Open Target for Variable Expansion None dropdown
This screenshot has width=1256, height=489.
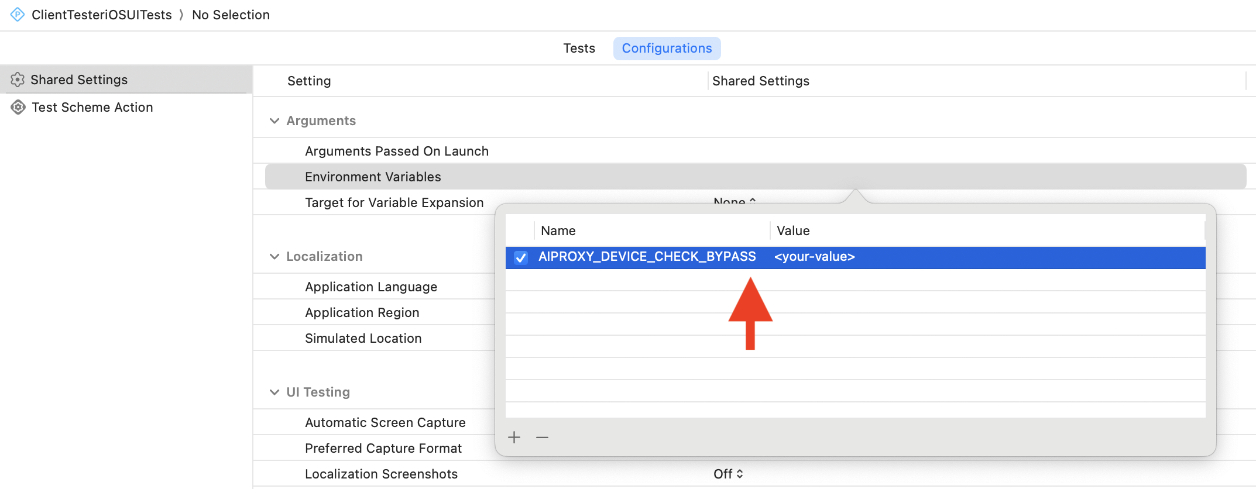735,201
